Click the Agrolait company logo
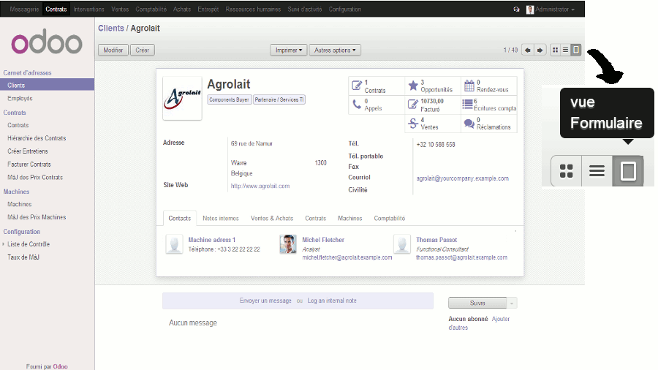Image resolution: width=658 pixels, height=370 pixels. (x=182, y=98)
